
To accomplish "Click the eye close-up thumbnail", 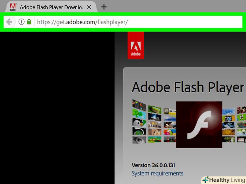I will click(x=139, y=140).
